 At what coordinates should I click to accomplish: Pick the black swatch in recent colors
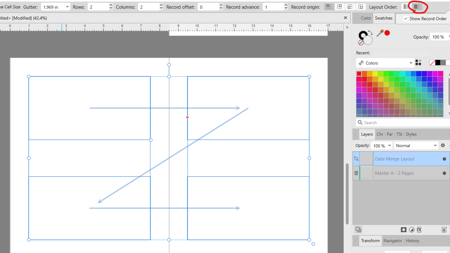(438, 63)
